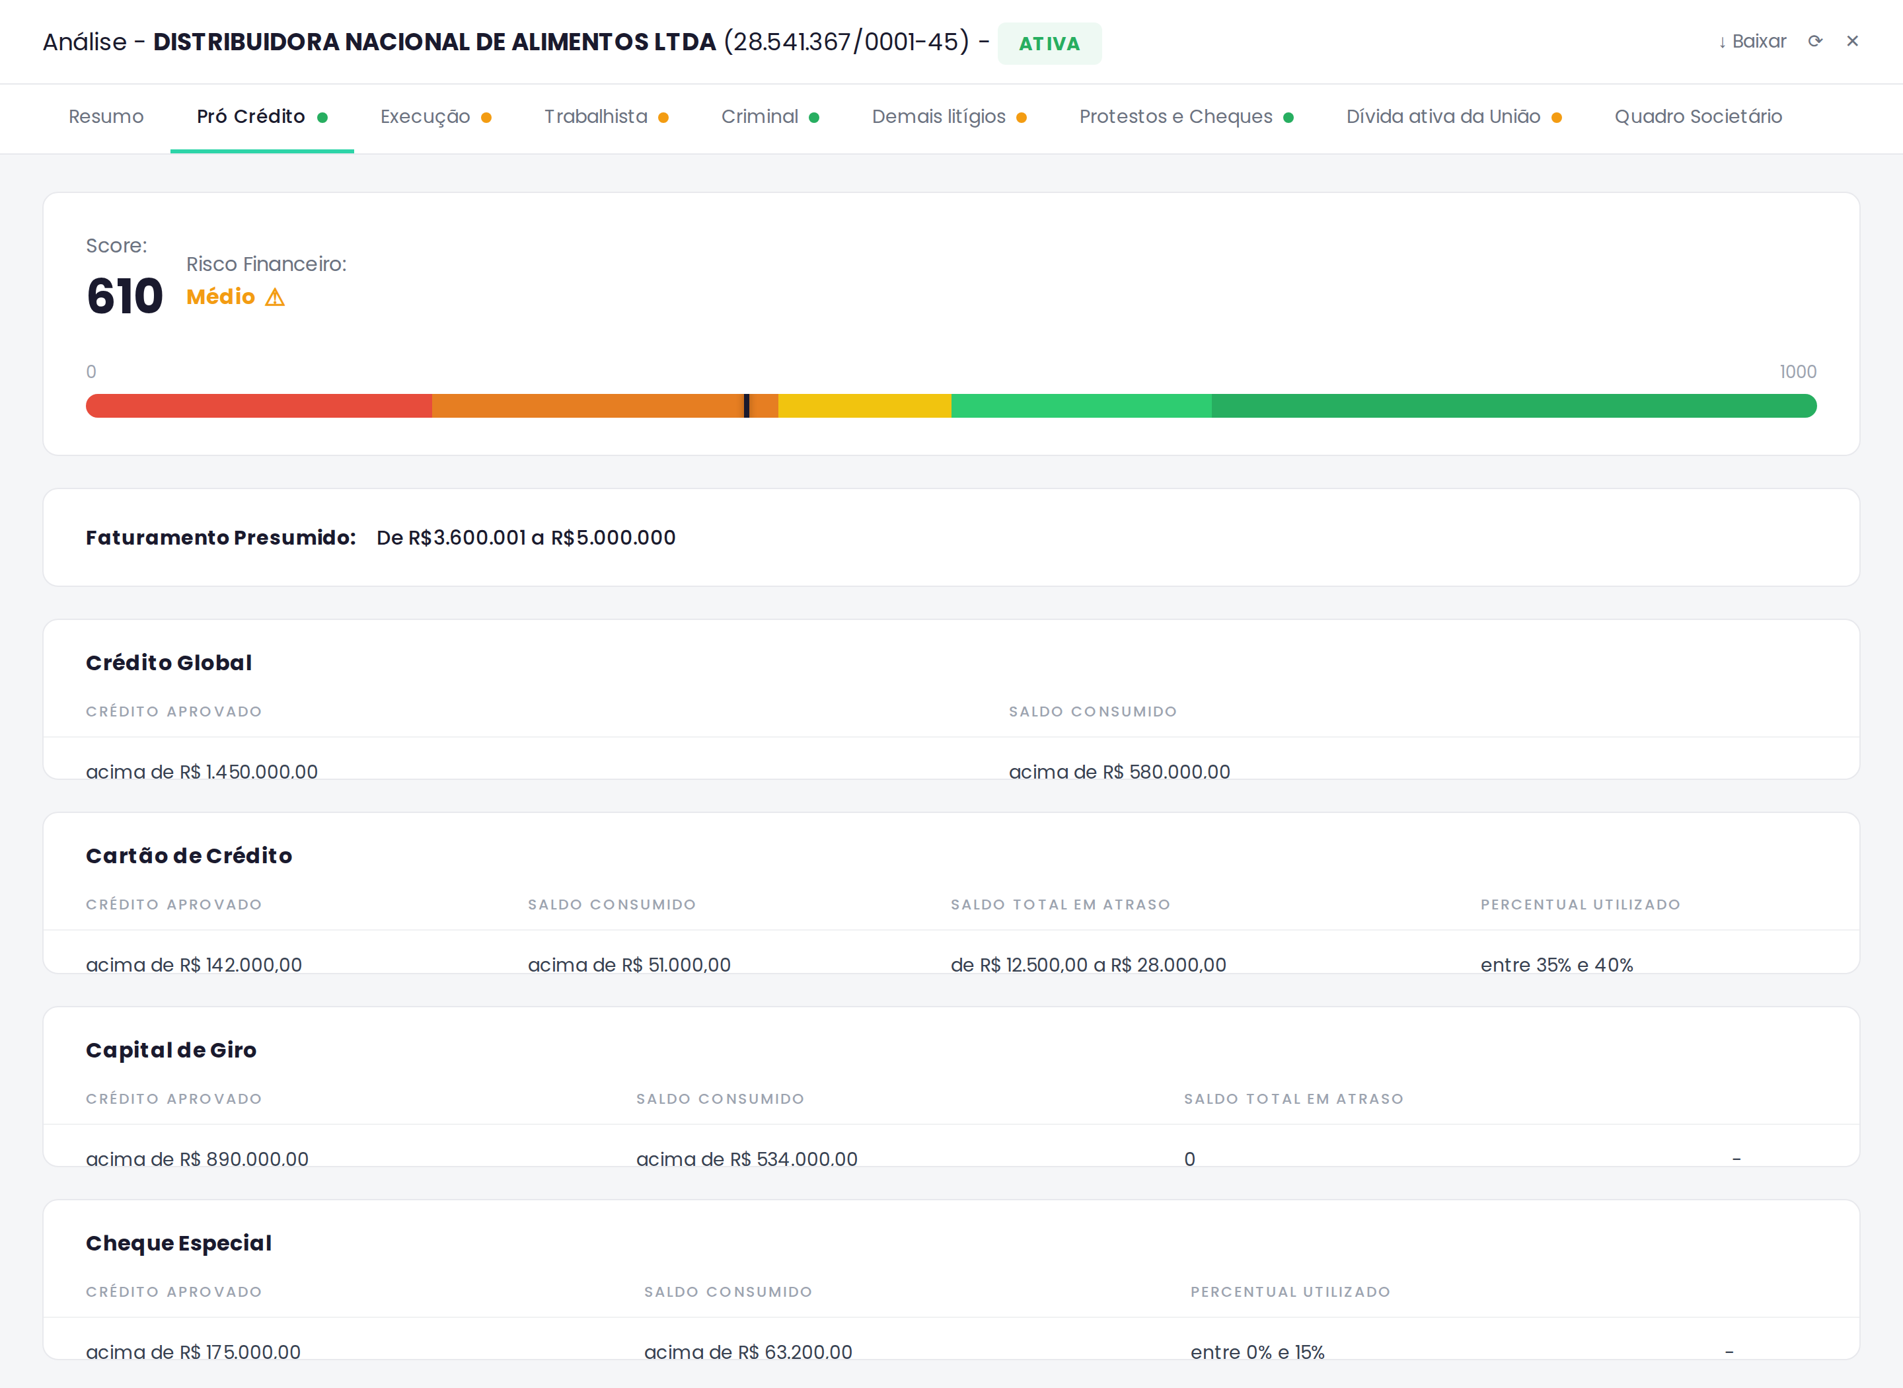The height and width of the screenshot is (1388, 1903).
Task: Switch to Protestos e Cheques tab
Action: (1175, 117)
